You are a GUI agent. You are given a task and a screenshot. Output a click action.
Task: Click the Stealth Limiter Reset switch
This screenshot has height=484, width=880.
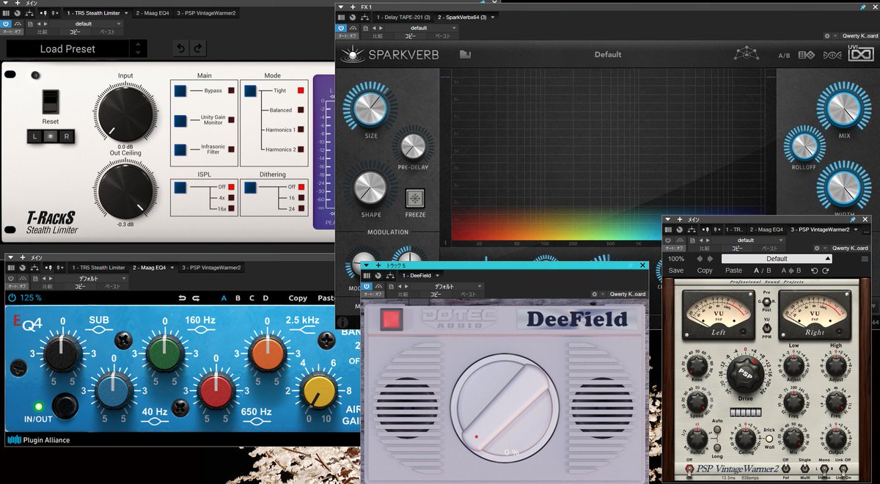(x=50, y=101)
